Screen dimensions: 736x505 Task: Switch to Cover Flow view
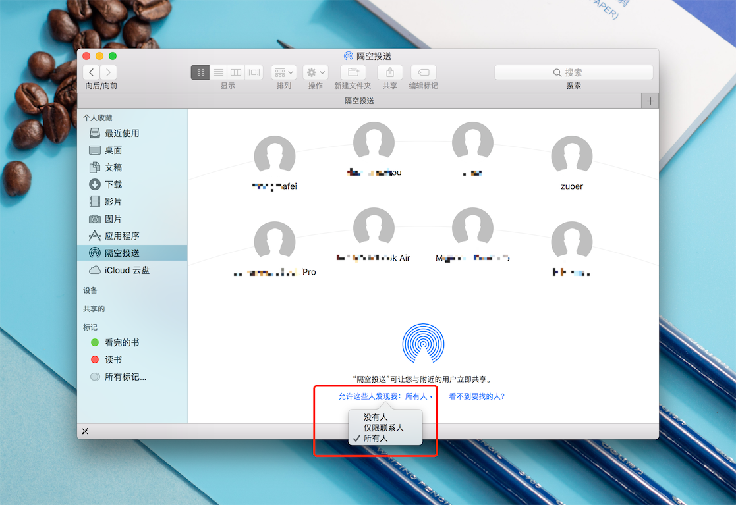point(254,72)
